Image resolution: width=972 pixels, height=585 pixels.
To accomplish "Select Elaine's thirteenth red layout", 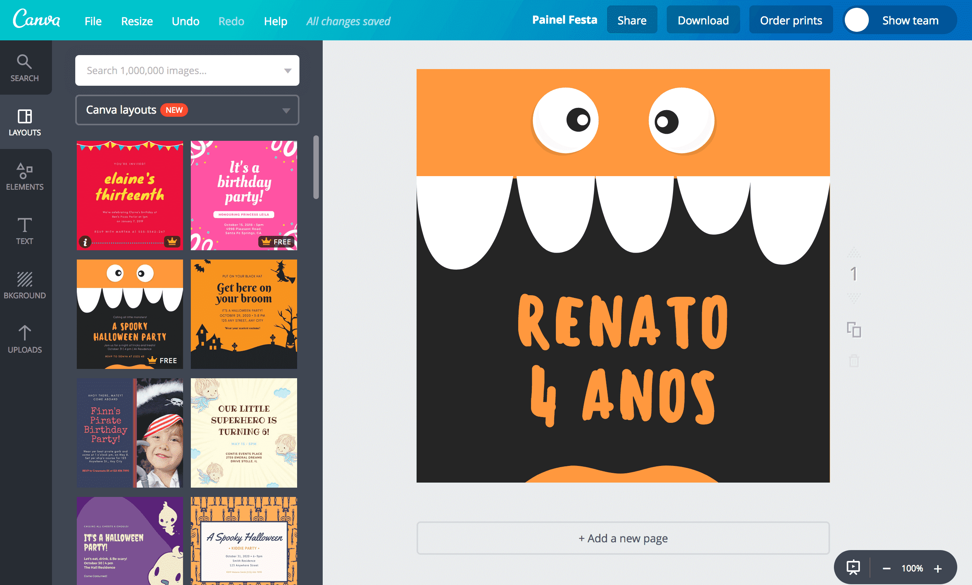I will click(130, 196).
